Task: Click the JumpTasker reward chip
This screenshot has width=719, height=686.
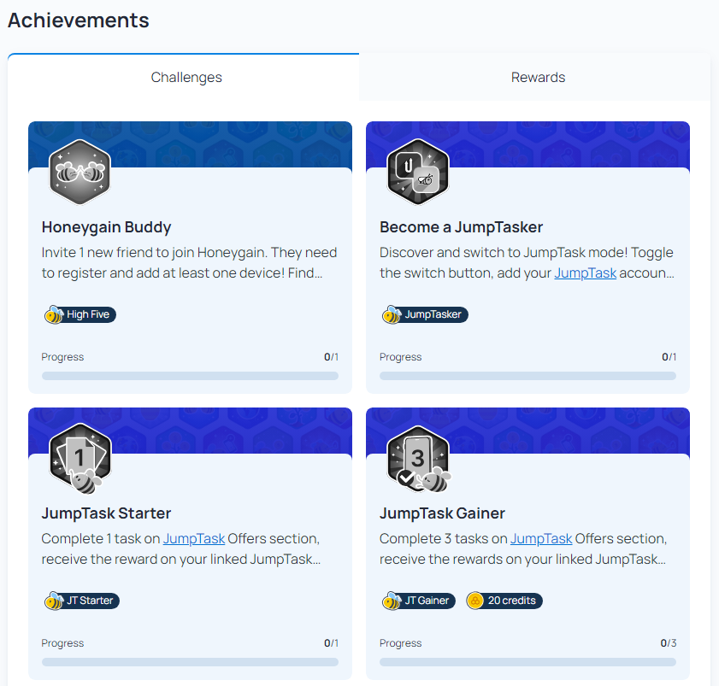Action: (x=425, y=314)
